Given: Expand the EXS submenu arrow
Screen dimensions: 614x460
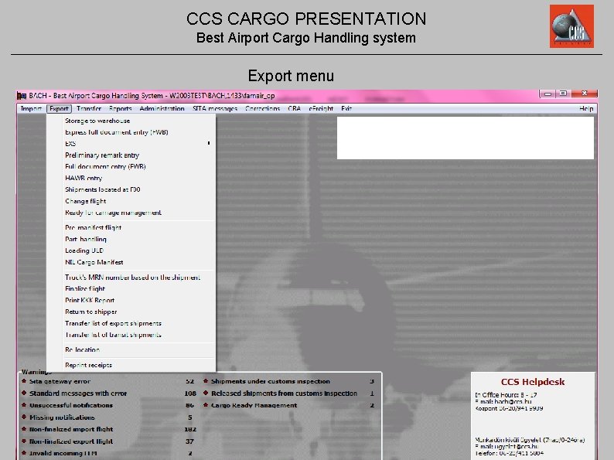Looking at the screenshot, I should pos(209,143).
